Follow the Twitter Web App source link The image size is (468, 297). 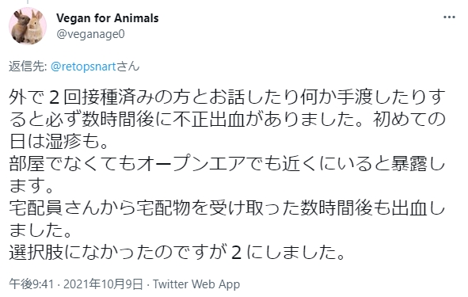(x=196, y=284)
